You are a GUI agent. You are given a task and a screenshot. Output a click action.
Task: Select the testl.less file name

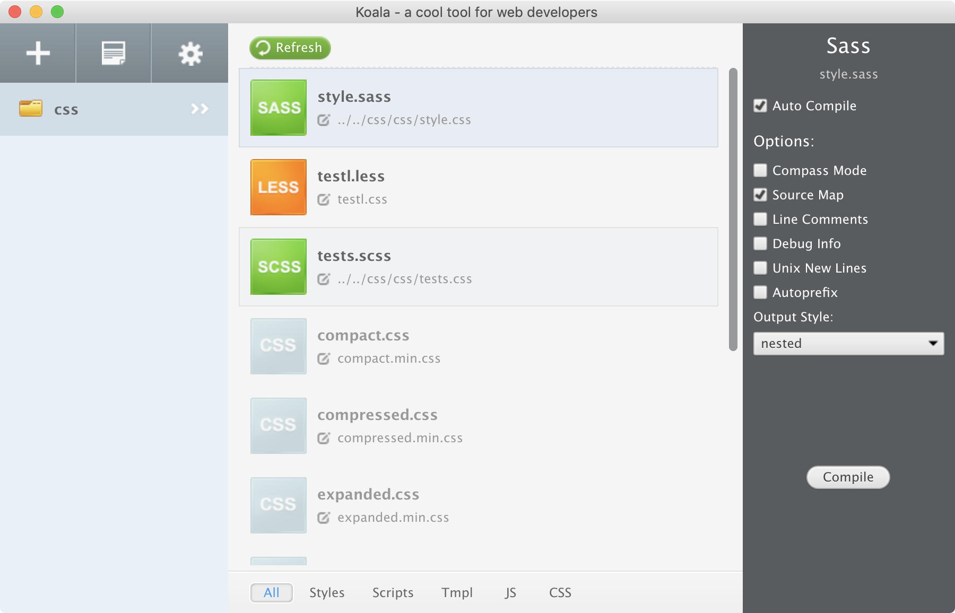click(351, 176)
